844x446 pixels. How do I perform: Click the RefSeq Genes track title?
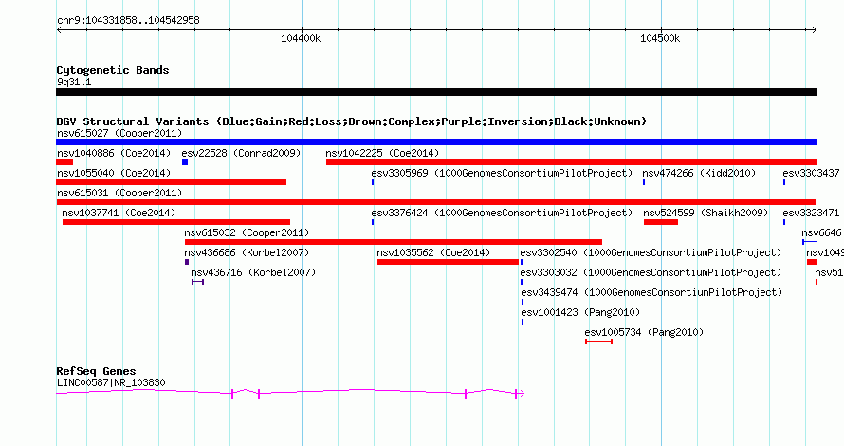point(96,371)
